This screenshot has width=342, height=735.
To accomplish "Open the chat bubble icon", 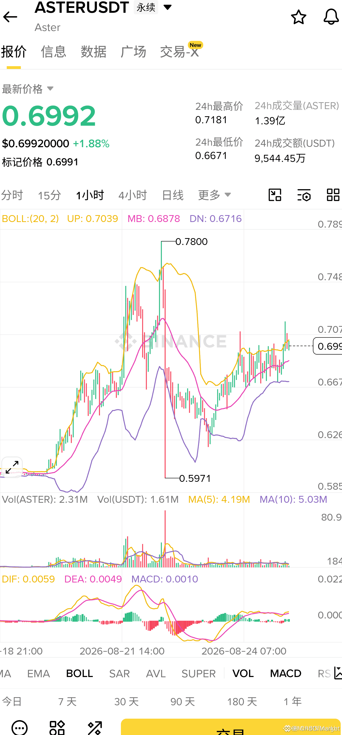I will pyautogui.click(x=19, y=728).
